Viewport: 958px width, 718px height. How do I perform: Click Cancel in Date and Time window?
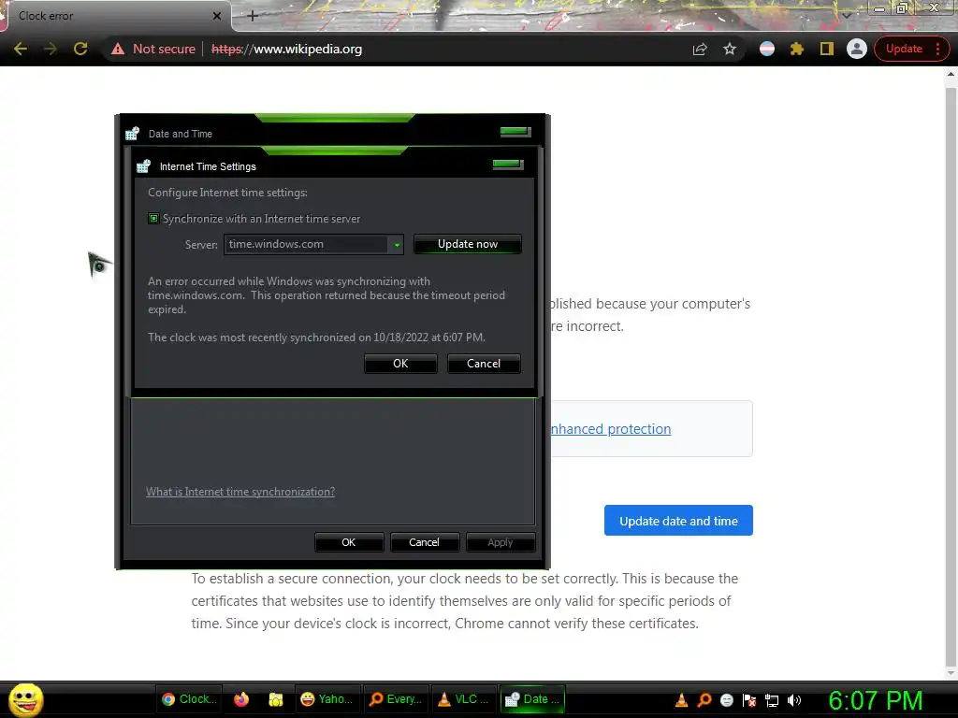[x=424, y=542]
